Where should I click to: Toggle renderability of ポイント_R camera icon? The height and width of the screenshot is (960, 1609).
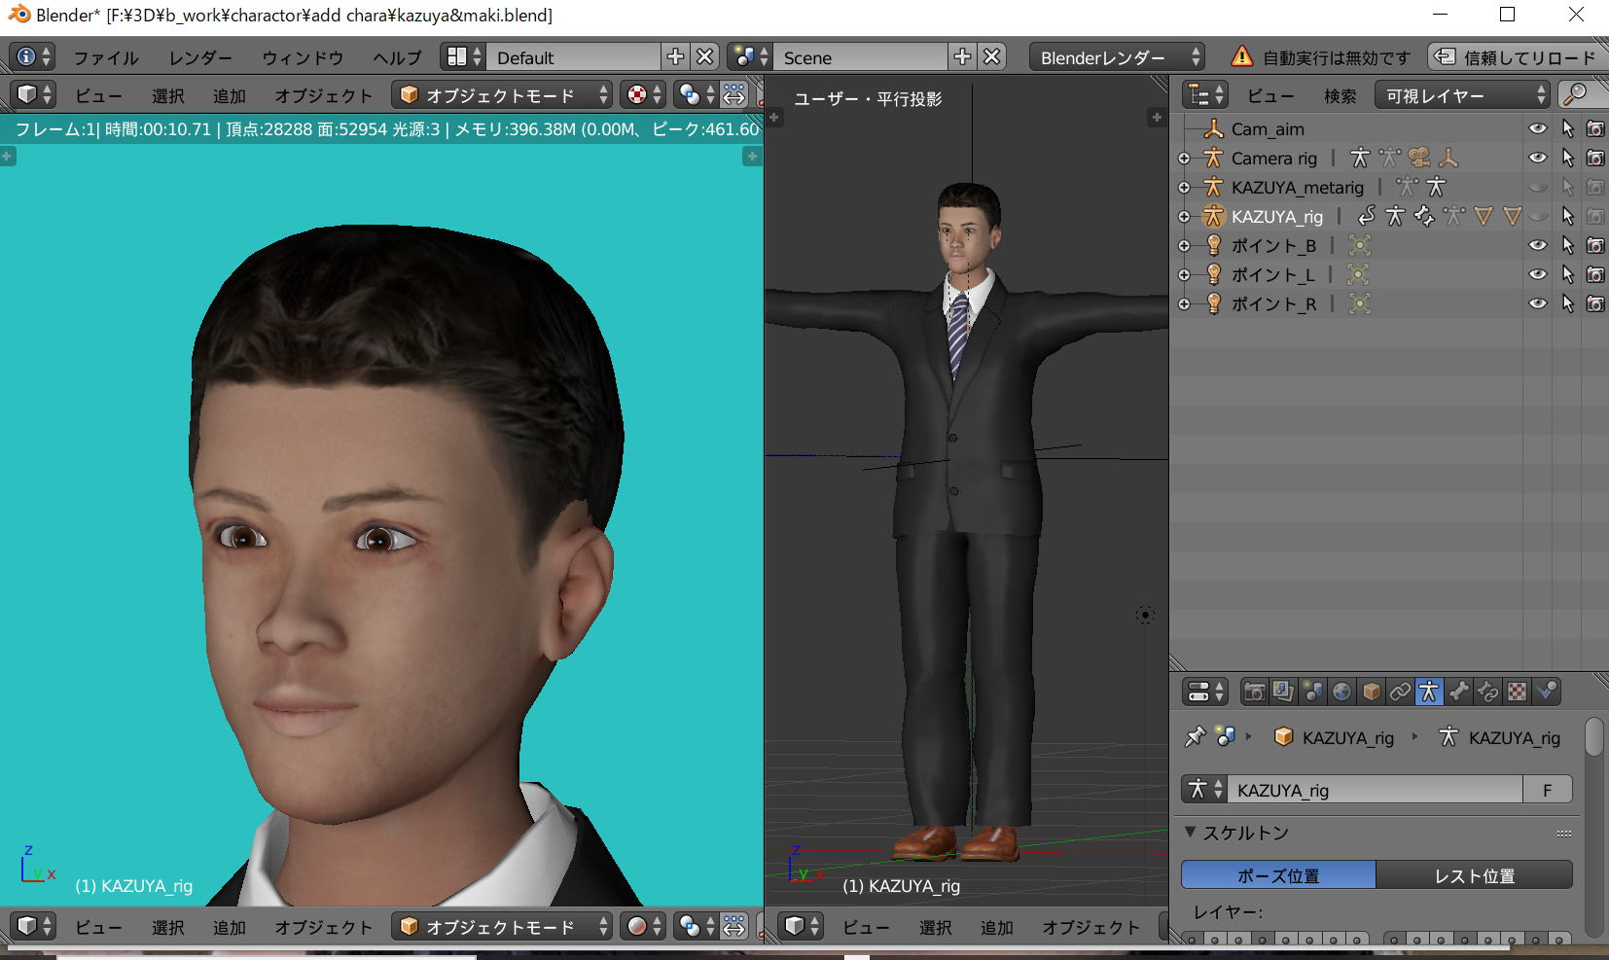pyautogui.click(x=1595, y=303)
